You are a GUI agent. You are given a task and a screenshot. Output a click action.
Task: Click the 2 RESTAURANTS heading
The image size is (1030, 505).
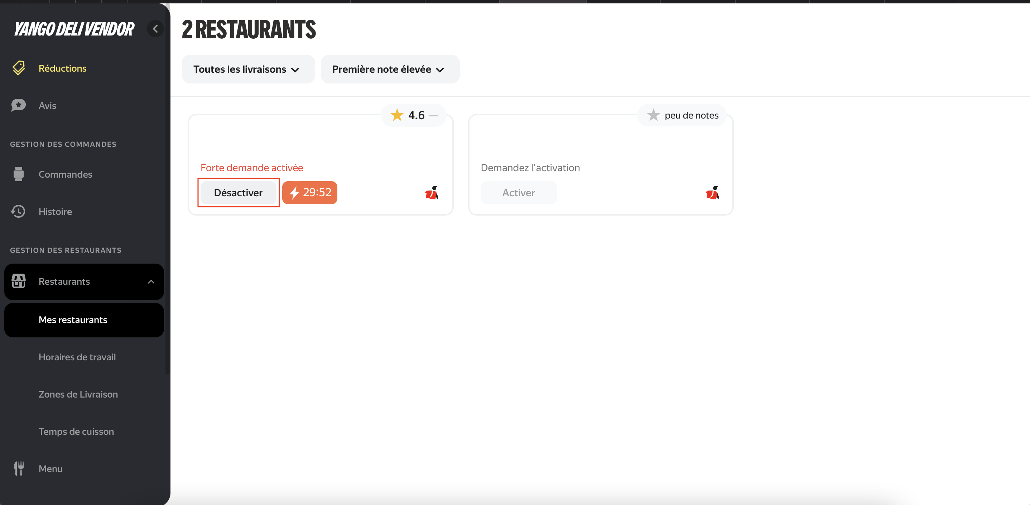click(249, 30)
